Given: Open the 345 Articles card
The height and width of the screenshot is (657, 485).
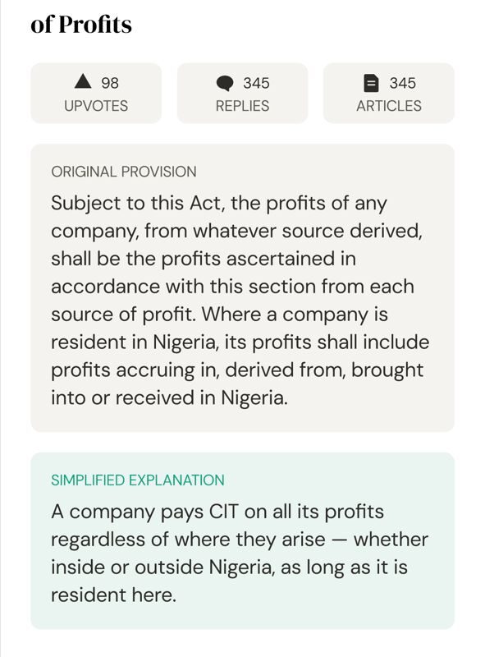Looking at the screenshot, I should pyautogui.click(x=389, y=93).
